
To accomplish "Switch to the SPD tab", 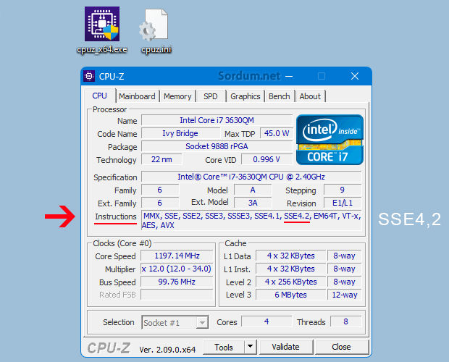I will (x=211, y=96).
